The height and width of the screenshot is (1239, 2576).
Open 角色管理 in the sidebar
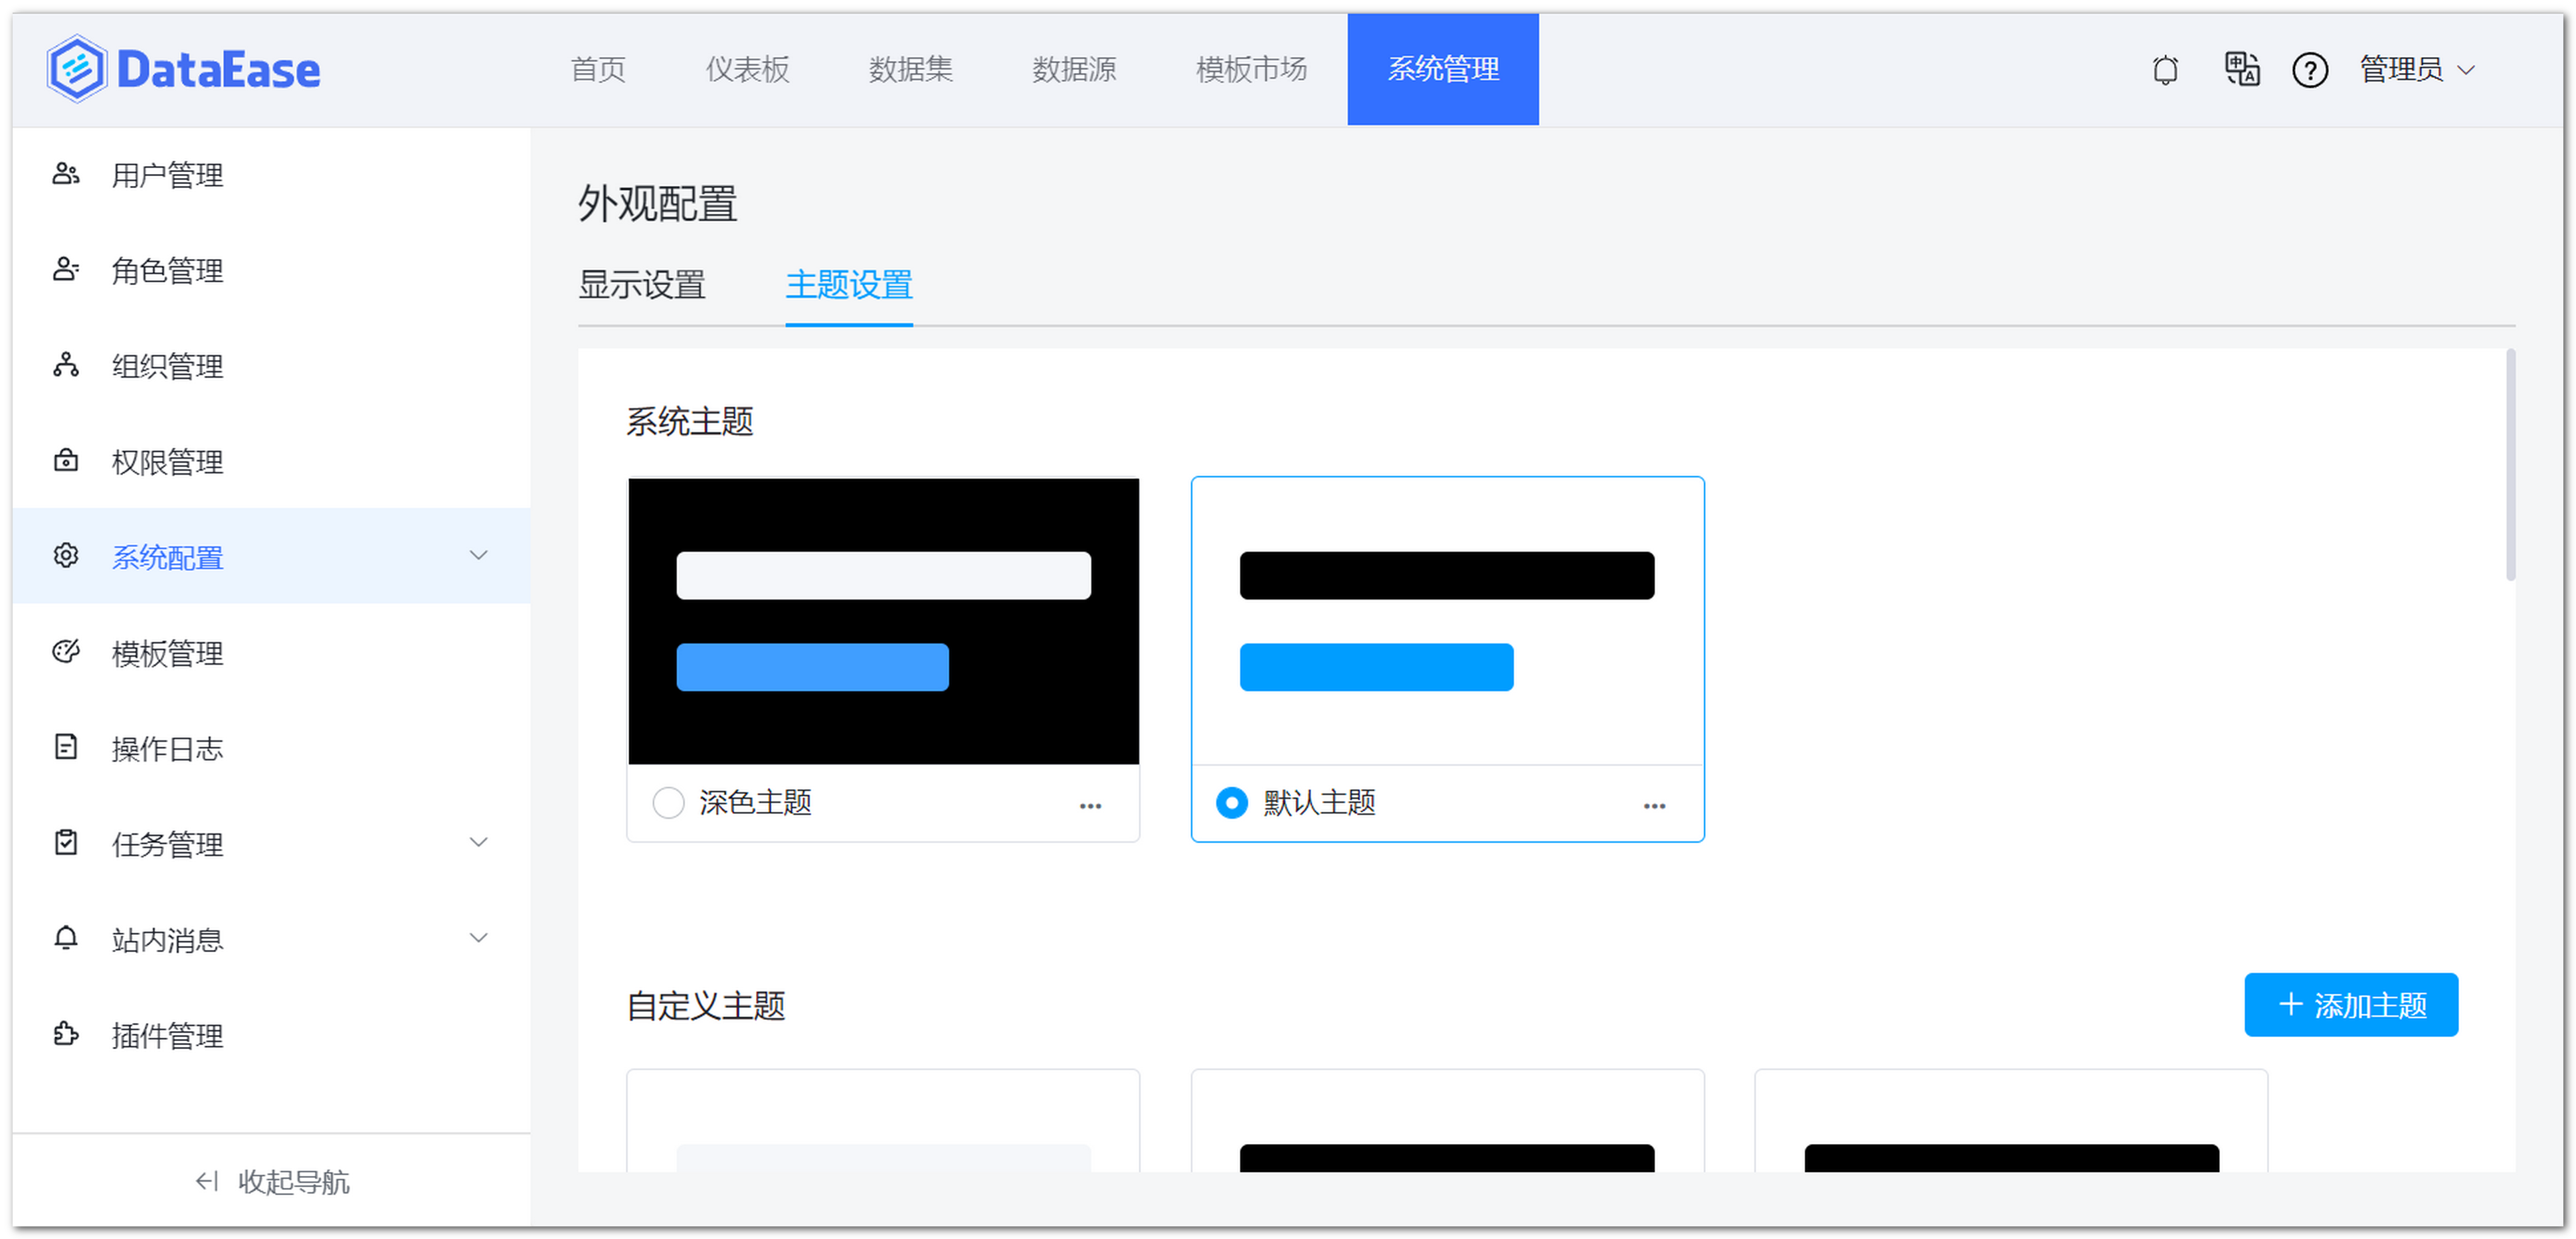coord(271,270)
